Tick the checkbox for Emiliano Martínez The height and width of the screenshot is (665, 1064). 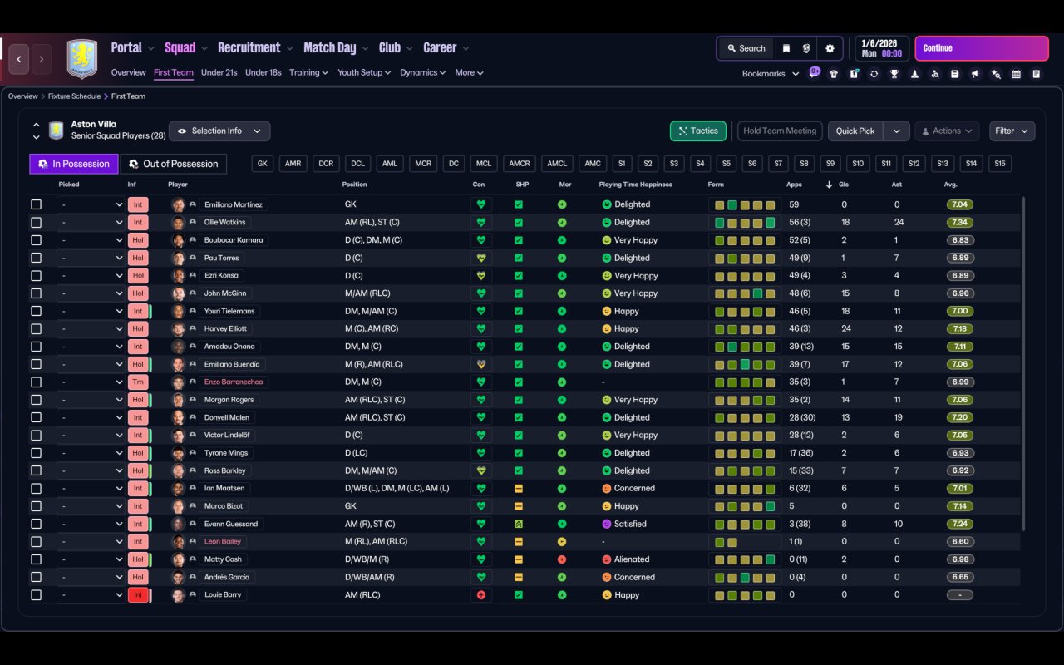(36, 204)
